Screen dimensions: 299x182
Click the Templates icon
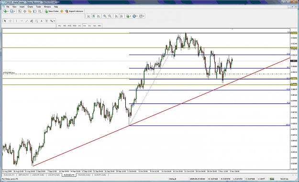(141, 16)
